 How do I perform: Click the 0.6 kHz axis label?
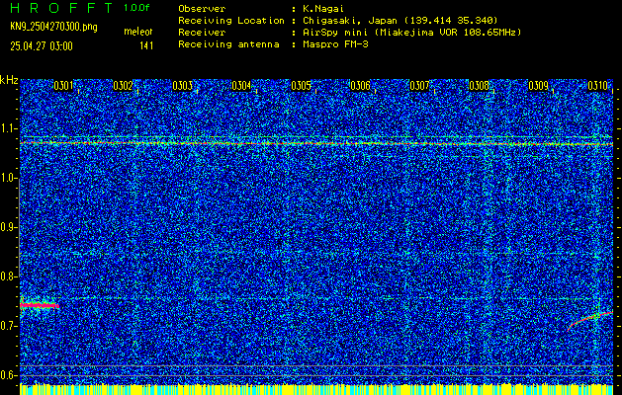pos(8,375)
